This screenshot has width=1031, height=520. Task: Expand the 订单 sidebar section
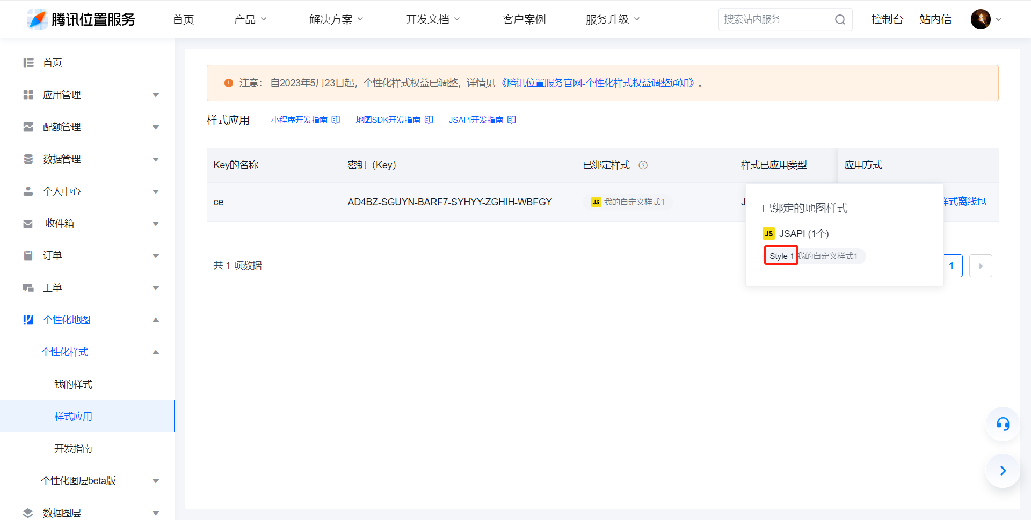click(x=156, y=256)
